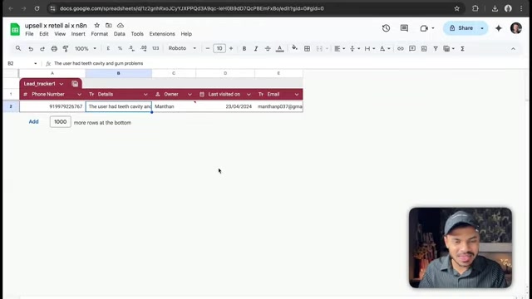
Task: Open the Owner column dropdown
Action: click(x=190, y=94)
